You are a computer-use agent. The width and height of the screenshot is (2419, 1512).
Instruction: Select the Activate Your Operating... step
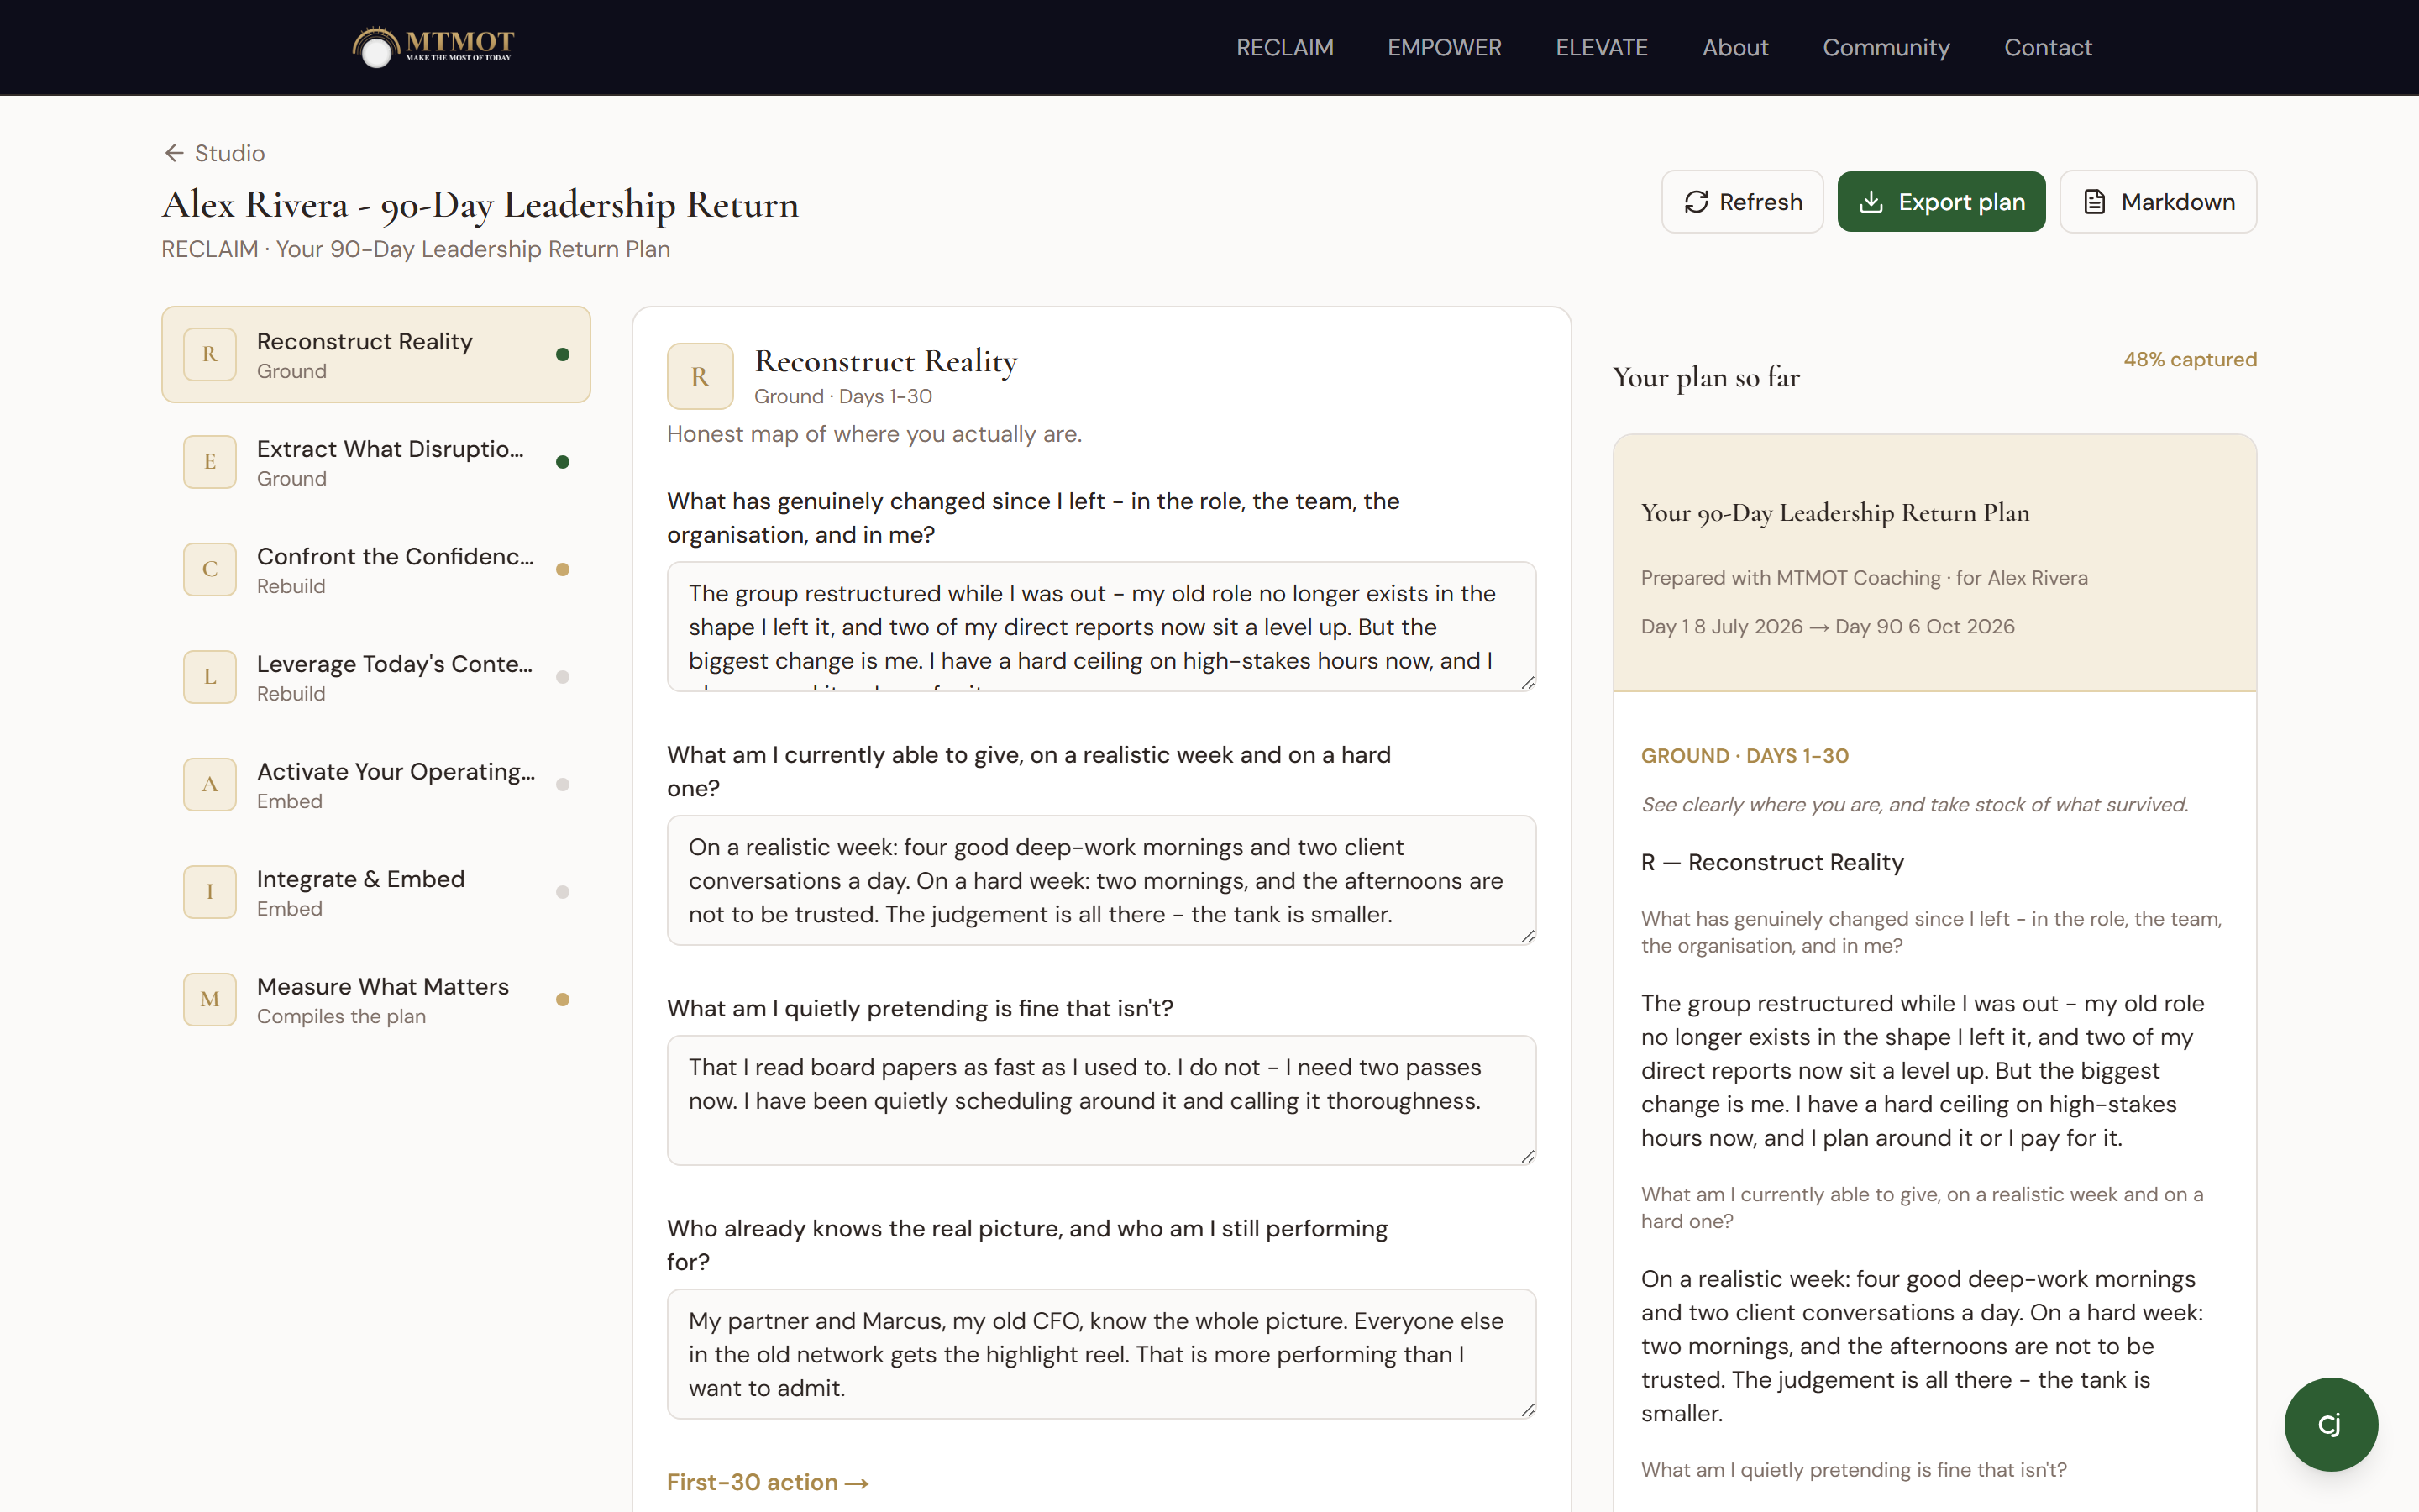tap(375, 784)
